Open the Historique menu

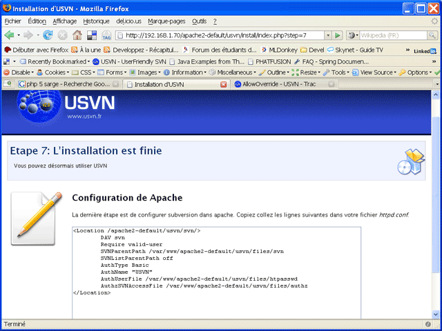96,21
